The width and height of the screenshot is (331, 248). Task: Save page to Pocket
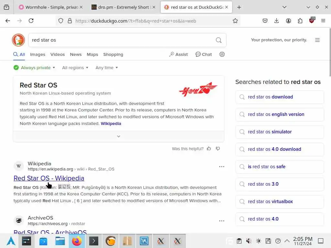coord(265,21)
